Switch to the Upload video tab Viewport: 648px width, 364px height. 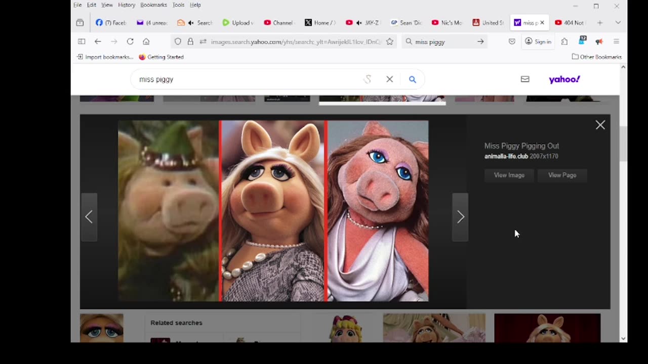coord(238,23)
